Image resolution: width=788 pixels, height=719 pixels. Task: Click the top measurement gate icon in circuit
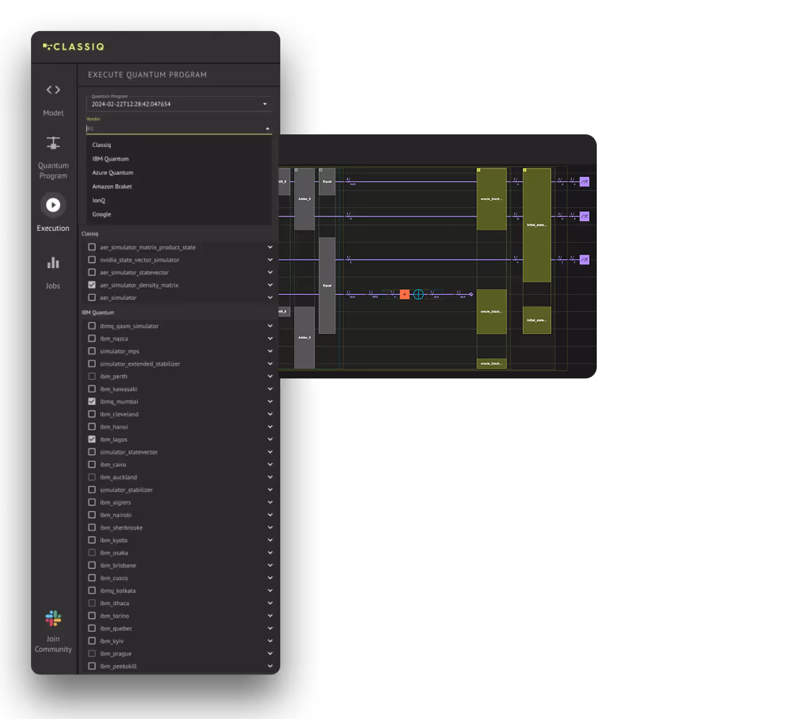click(x=584, y=181)
